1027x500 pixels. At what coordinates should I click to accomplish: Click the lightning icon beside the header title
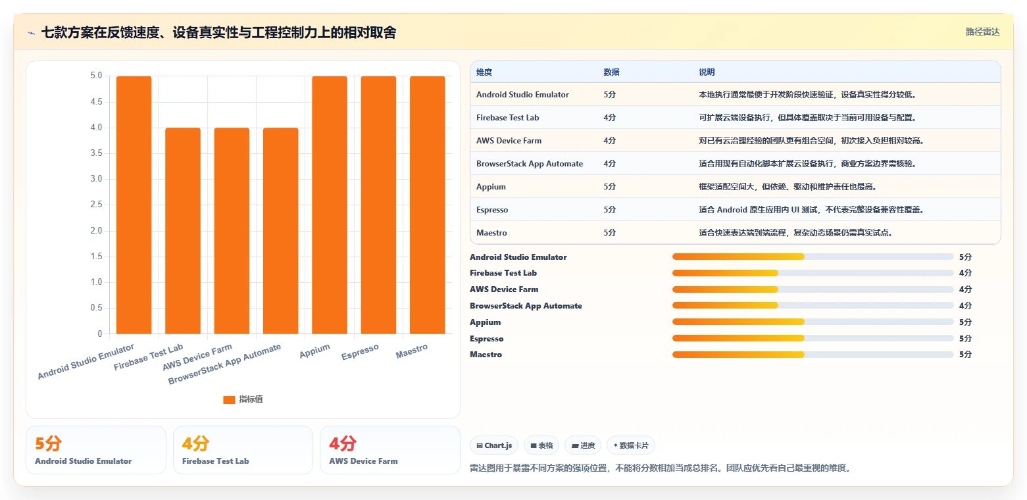coord(32,32)
